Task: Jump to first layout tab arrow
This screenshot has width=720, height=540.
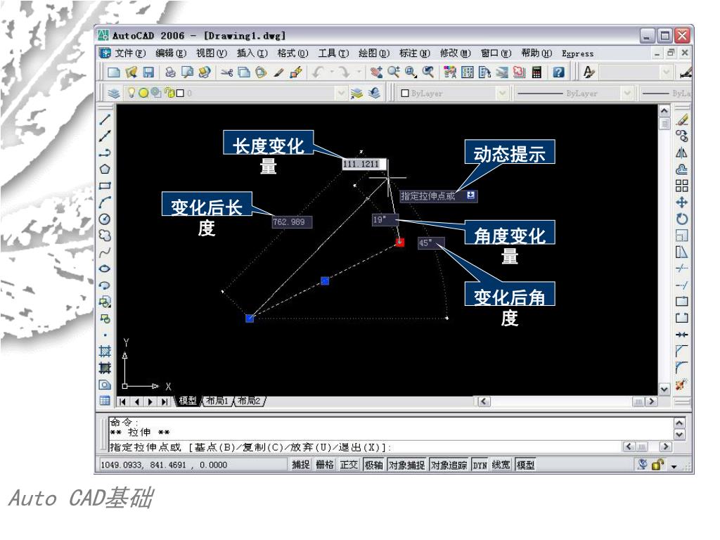Action: (122, 401)
